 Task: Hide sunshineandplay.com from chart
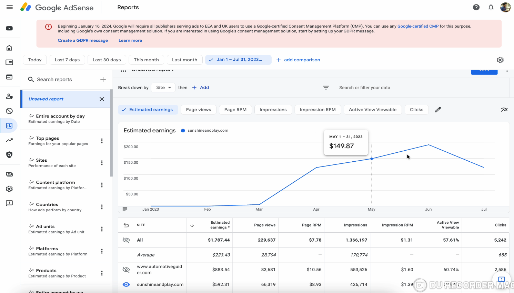click(126, 285)
